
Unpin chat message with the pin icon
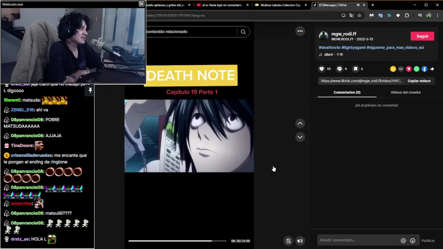(90, 90)
